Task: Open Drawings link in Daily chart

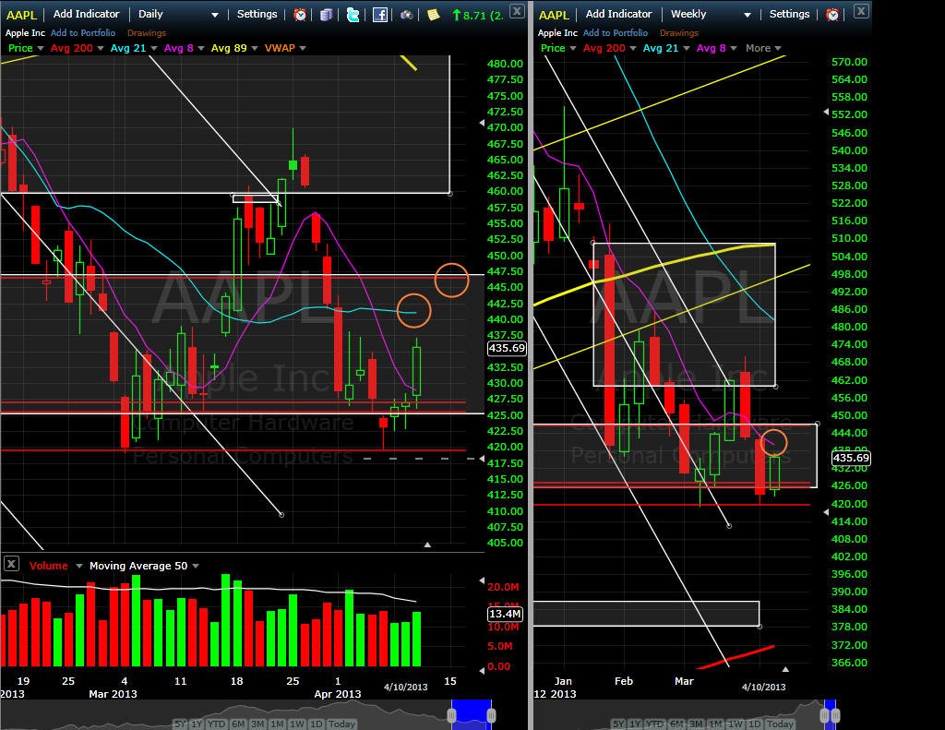Action: pyautogui.click(x=147, y=33)
